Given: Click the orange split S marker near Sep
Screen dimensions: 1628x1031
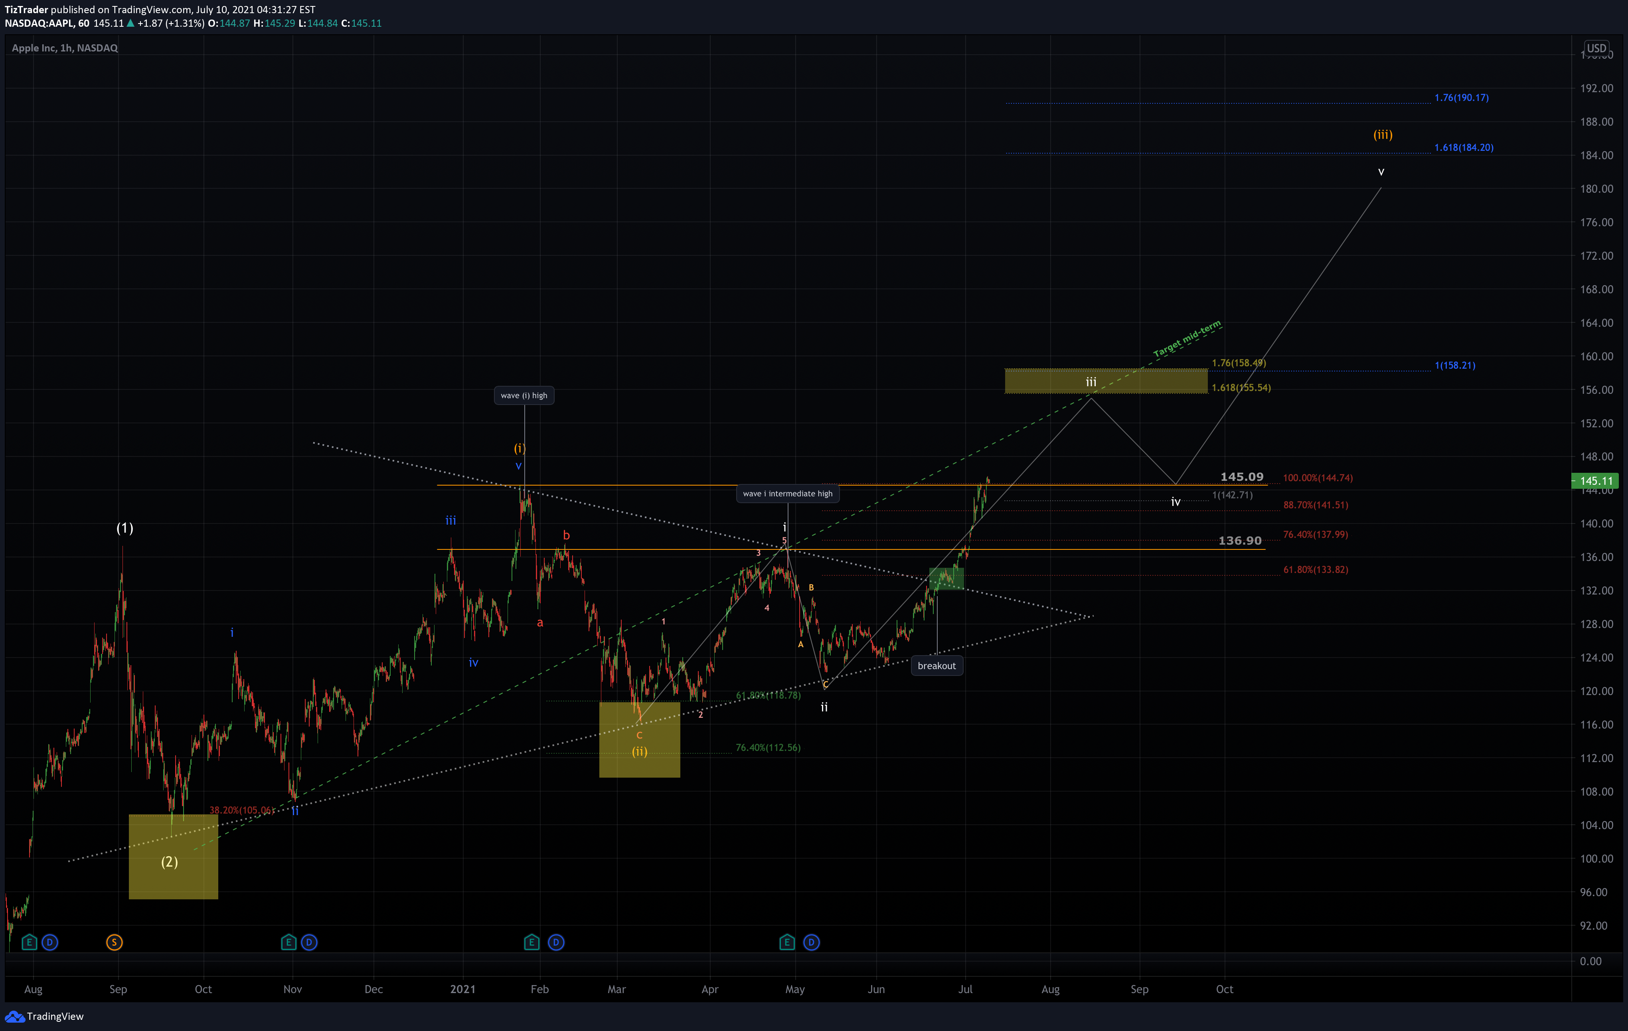Looking at the screenshot, I should 114,942.
